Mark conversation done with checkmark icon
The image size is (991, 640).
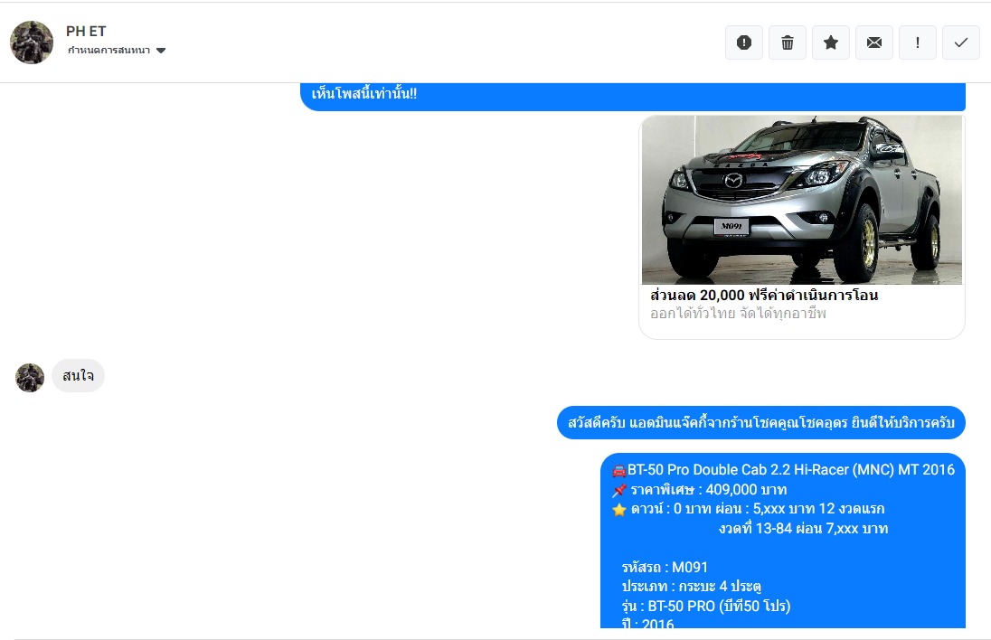(x=960, y=42)
